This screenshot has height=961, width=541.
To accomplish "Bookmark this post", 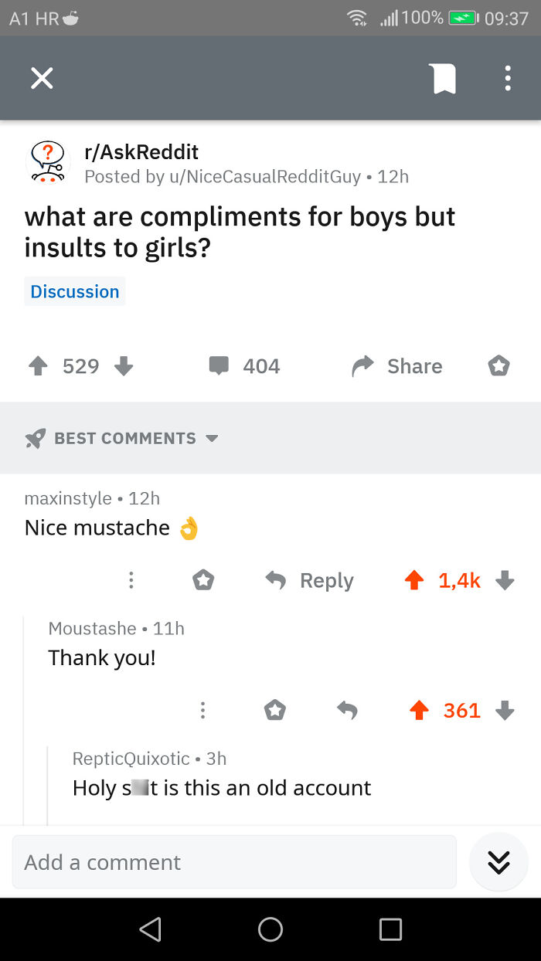I will [444, 78].
